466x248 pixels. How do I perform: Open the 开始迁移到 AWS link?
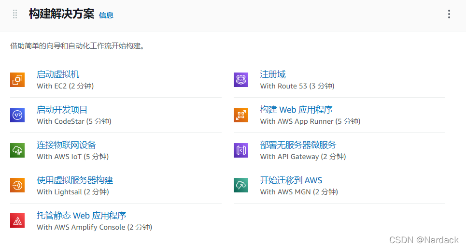[x=291, y=180]
